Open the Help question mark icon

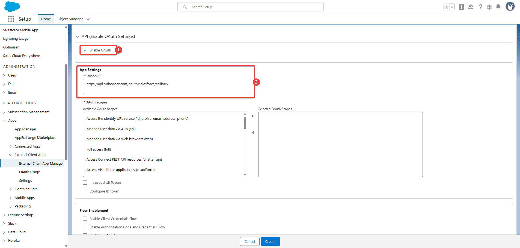pos(480,7)
